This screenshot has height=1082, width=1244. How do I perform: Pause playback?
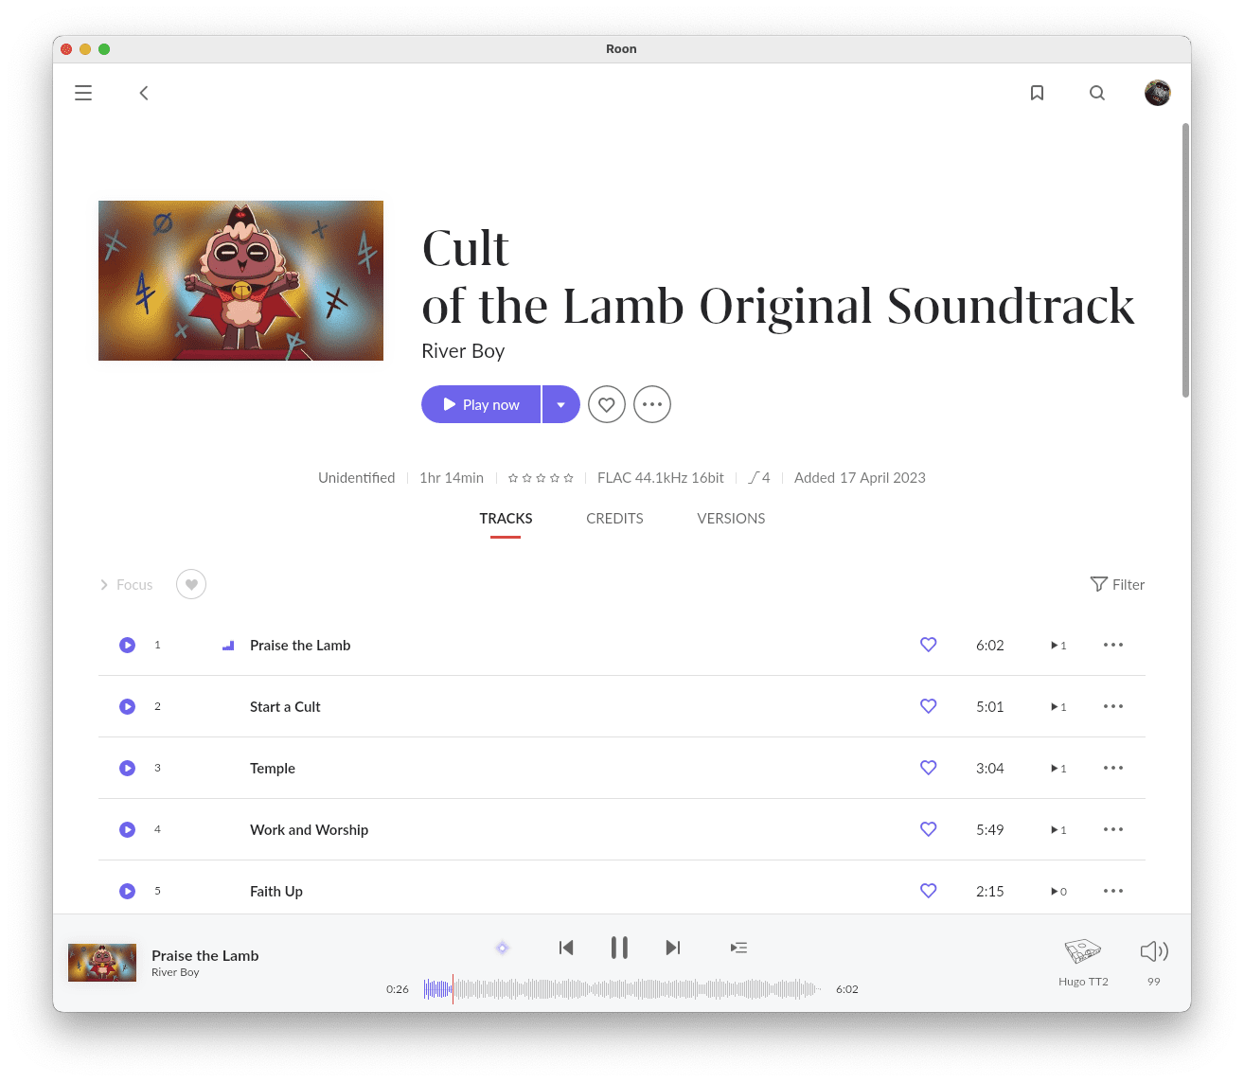click(x=619, y=948)
